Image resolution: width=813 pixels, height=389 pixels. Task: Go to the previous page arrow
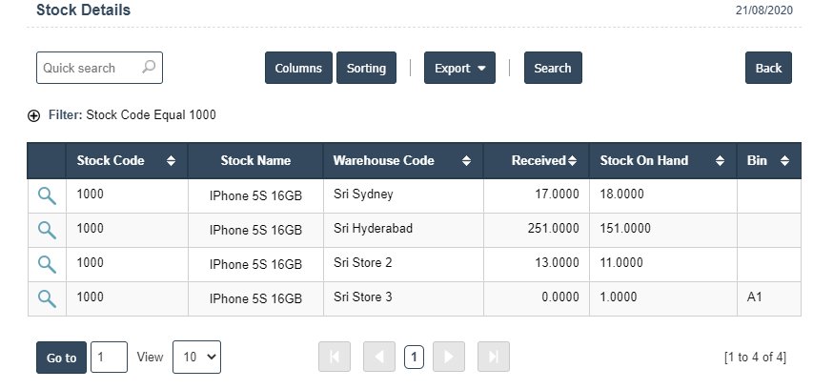click(x=378, y=358)
